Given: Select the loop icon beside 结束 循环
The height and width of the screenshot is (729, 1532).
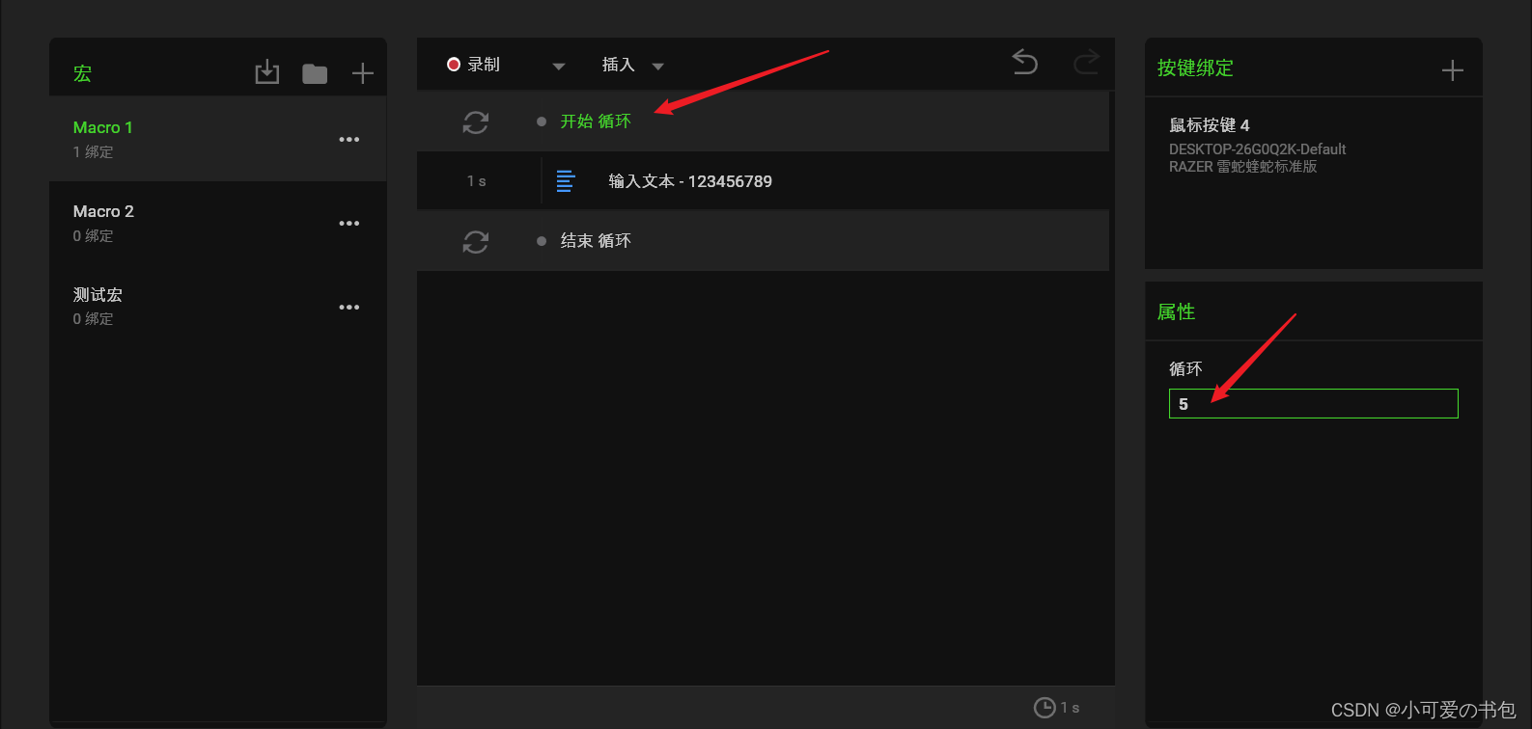Looking at the screenshot, I should (x=476, y=242).
